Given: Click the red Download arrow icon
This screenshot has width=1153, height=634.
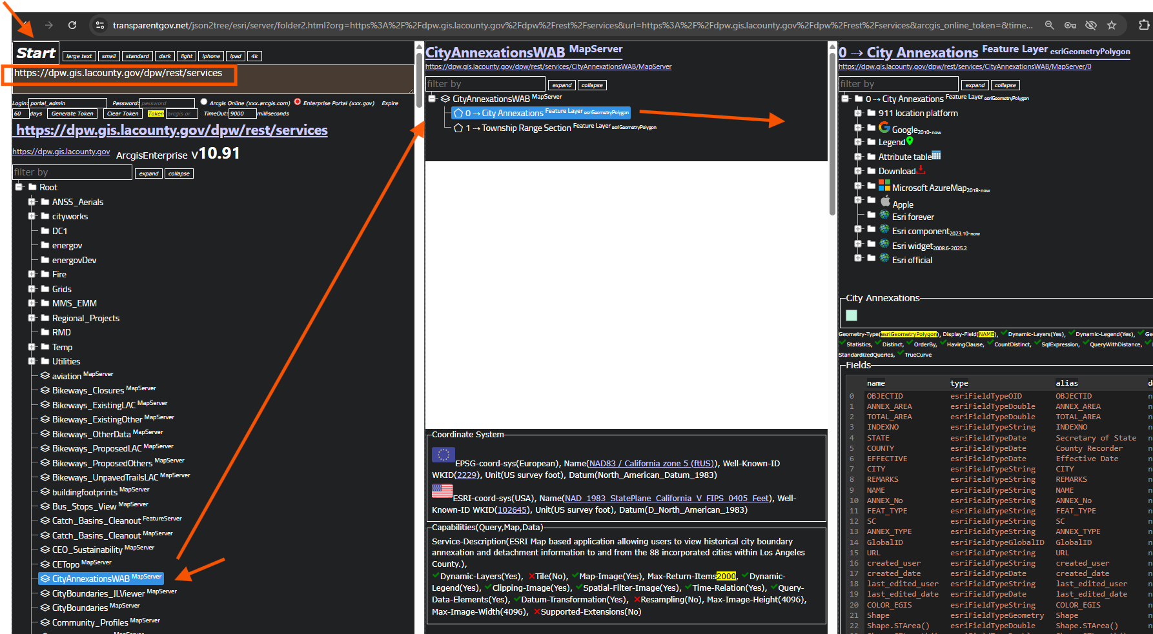Looking at the screenshot, I should tap(921, 170).
